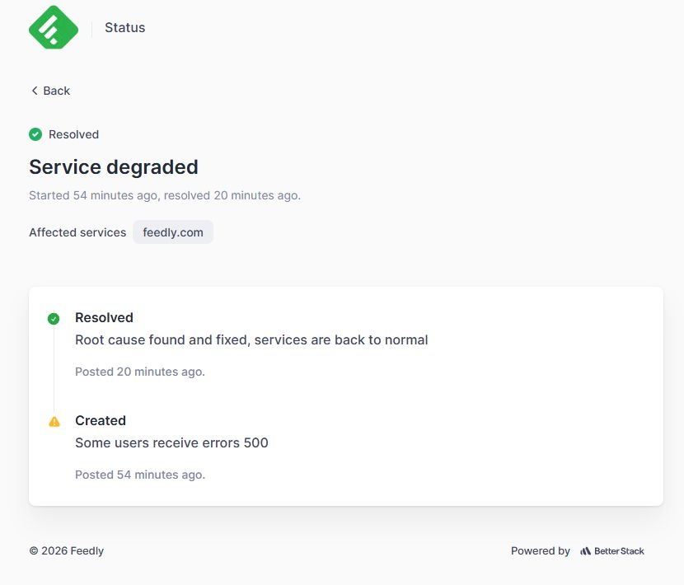Click the Resolved update title in the timeline
The width and height of the screenshot is (684, 585).
(104, 317)
